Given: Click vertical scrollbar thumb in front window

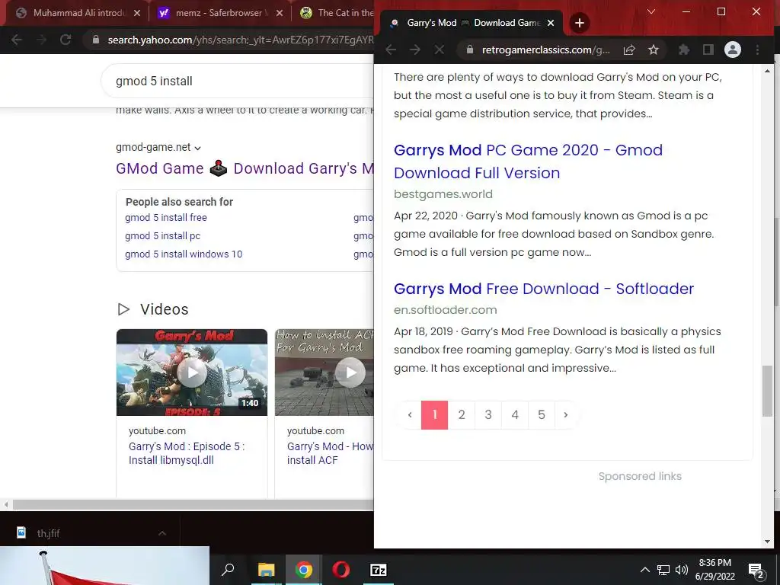Looking at the screenshot, I should tap(767, 391).
